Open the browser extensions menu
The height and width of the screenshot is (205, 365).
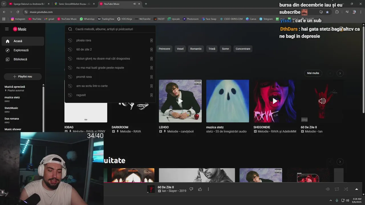click(337, 12)
